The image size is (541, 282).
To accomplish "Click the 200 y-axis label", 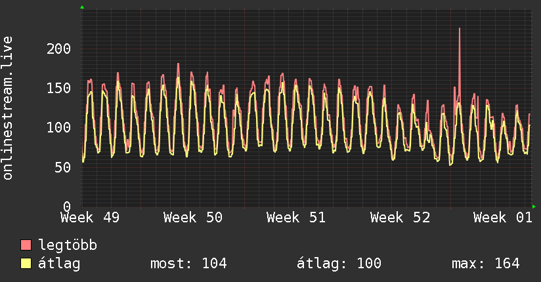I will [58, 49].
